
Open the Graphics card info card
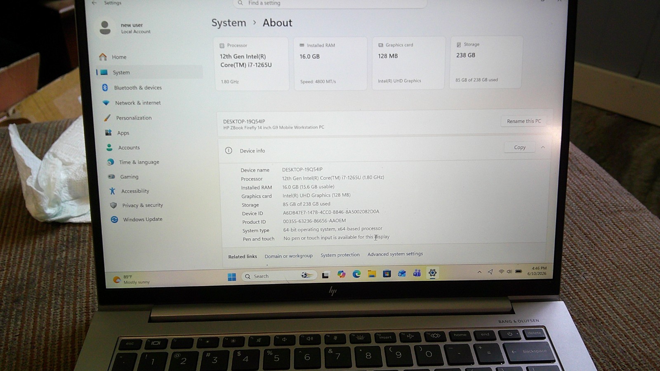coord(409,63)
